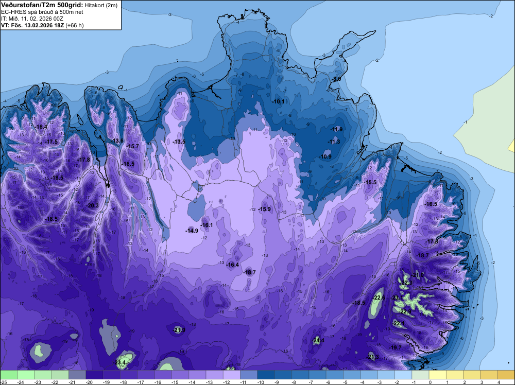Click the temperature value -21.3

pos(372,357)
